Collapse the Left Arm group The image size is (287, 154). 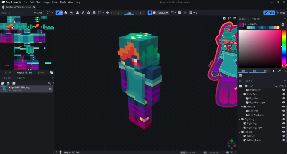tap(242, 107)
